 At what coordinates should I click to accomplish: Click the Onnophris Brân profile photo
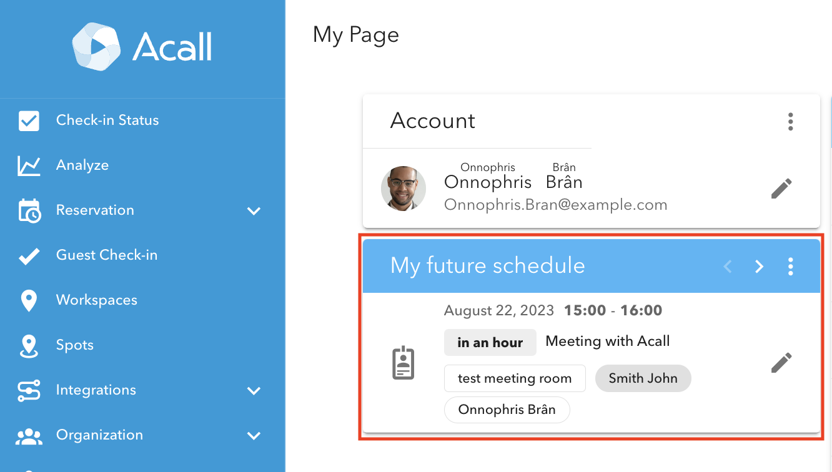[x=404, y=189]
